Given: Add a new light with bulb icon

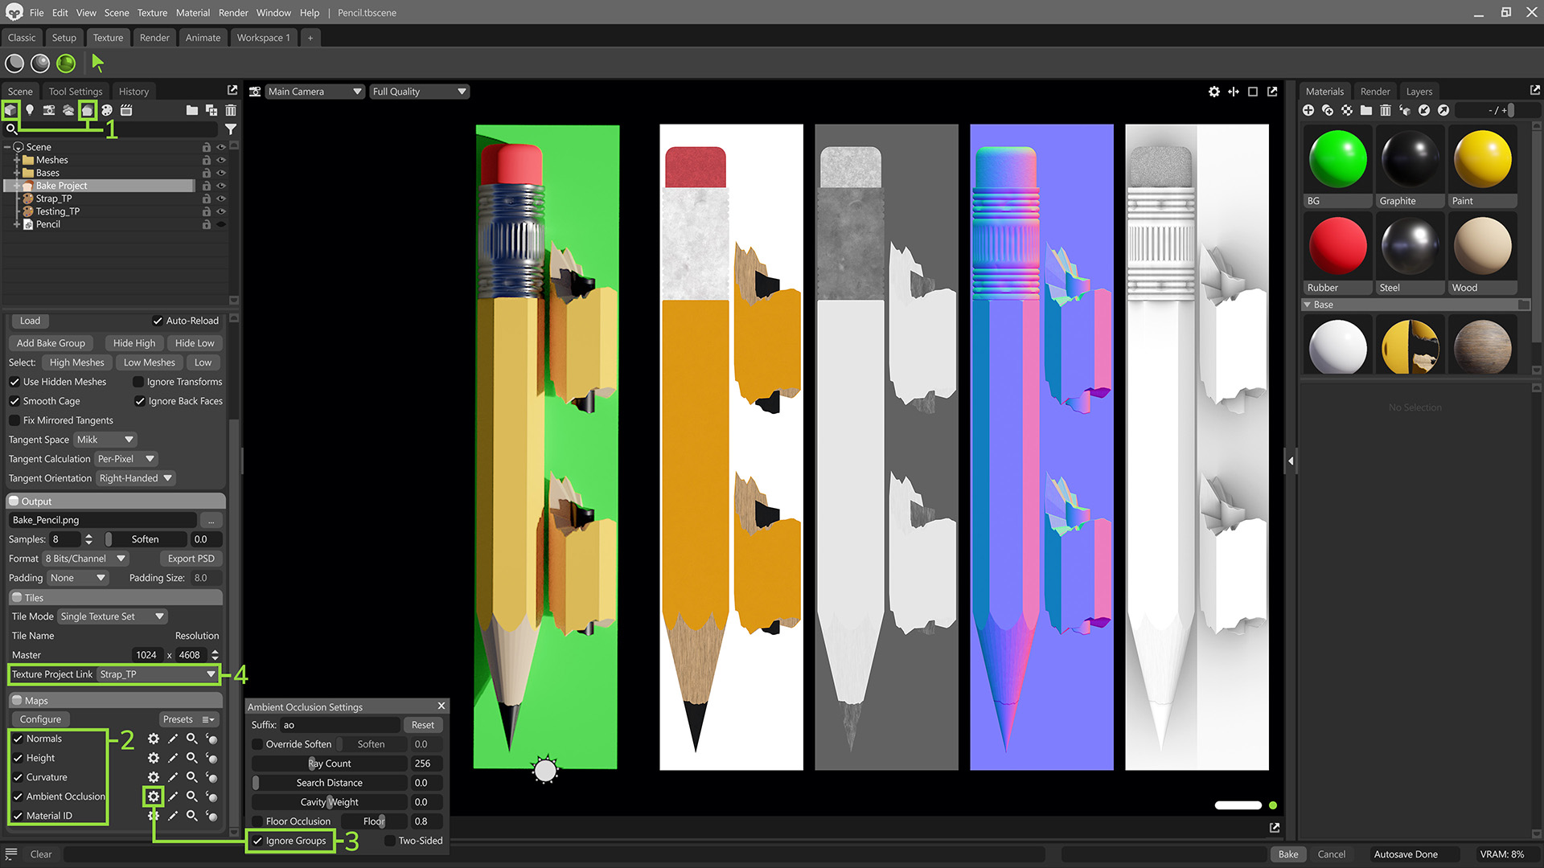Looking at the screenshot, I should [30, 110].
